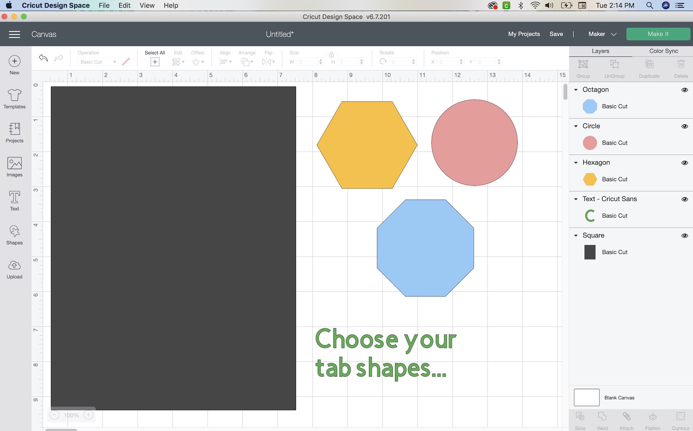Image resolution: width=693 pixels, height=431 pixels.
Task: Collapse the Text - Cricut Sans group
Action: tap(576, 199)
